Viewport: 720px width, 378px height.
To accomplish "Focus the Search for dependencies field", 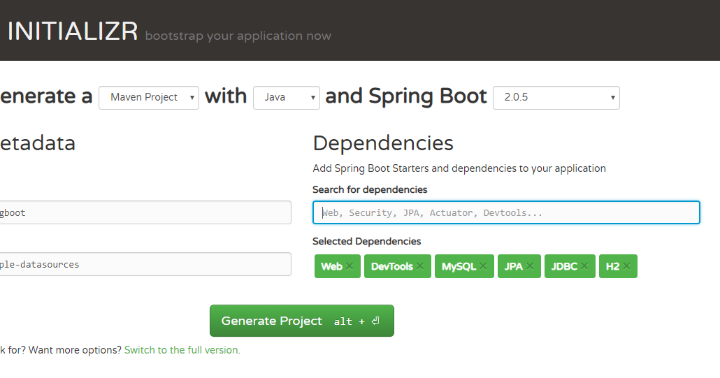I will 506,212.
